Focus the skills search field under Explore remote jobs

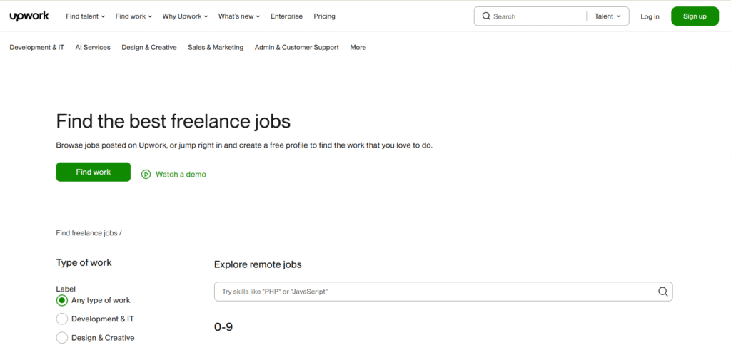(443, 292)
